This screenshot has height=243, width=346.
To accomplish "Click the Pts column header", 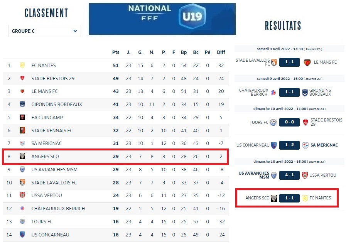I will [116, 52].
